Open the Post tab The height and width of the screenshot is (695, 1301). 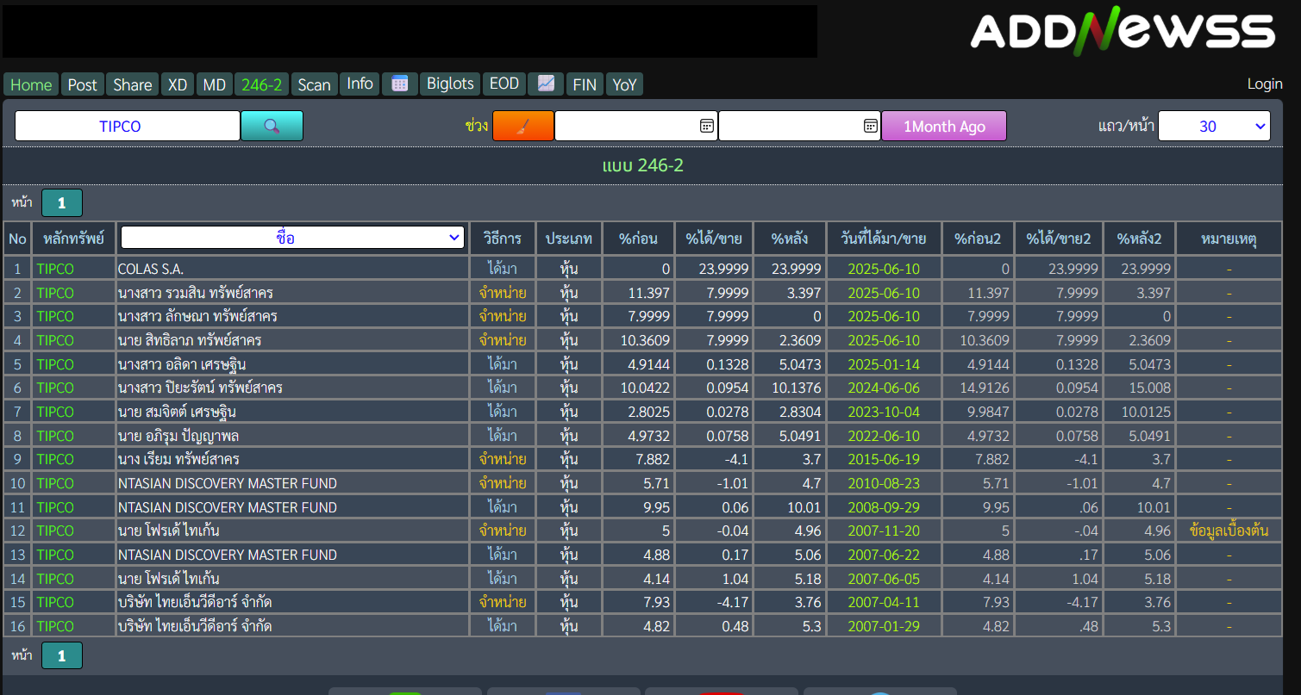coord(83,84)
